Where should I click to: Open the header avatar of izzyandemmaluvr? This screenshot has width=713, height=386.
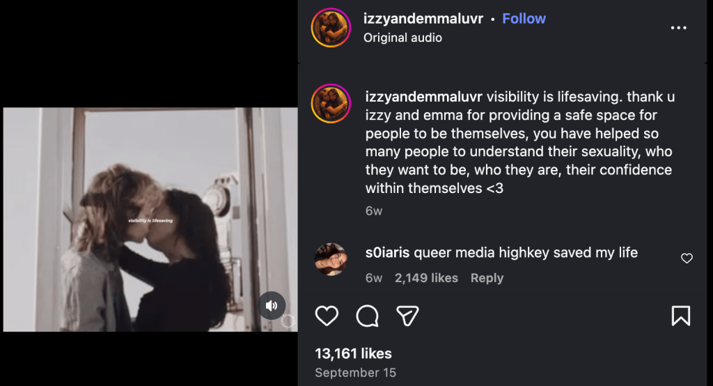coord(331,28)
